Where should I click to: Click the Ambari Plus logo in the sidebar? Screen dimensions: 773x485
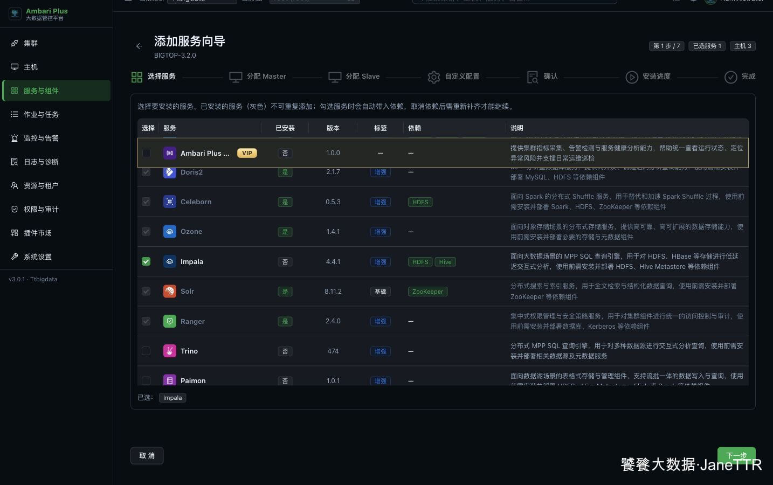[15, 14]
